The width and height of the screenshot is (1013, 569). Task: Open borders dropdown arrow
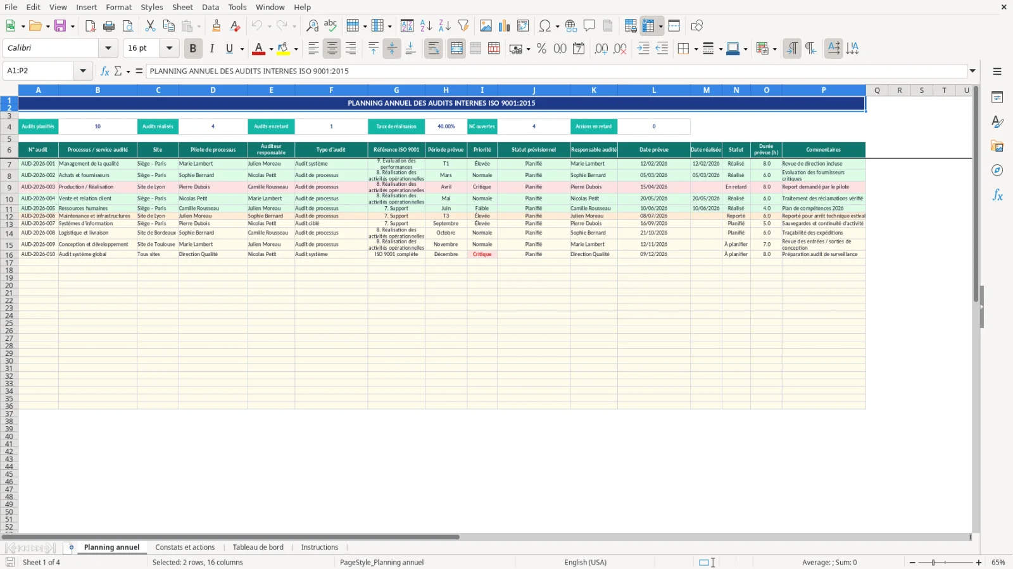[x=696, y=49]
